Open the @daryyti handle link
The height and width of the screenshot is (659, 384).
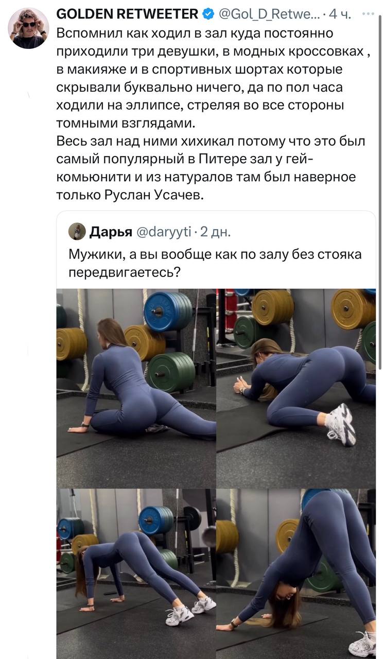tap(163, 232)
